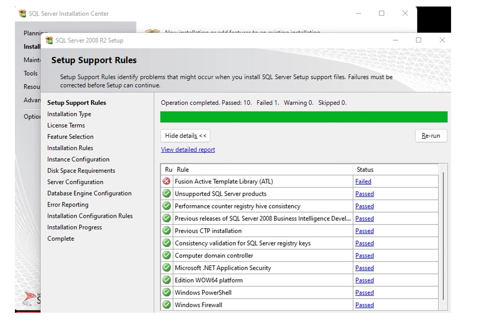Image resolution: width=486 pixels, height=323 pixels.
Task: Click the passed icon beside Microsoft .NET Application Security
Action: (x=166, y=268)
